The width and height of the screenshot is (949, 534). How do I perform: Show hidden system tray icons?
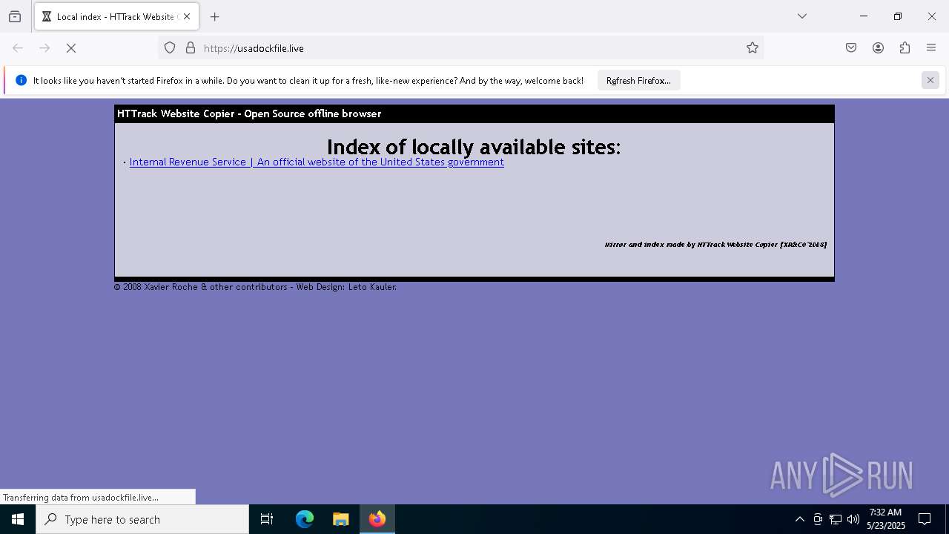(x=799, y=519)
